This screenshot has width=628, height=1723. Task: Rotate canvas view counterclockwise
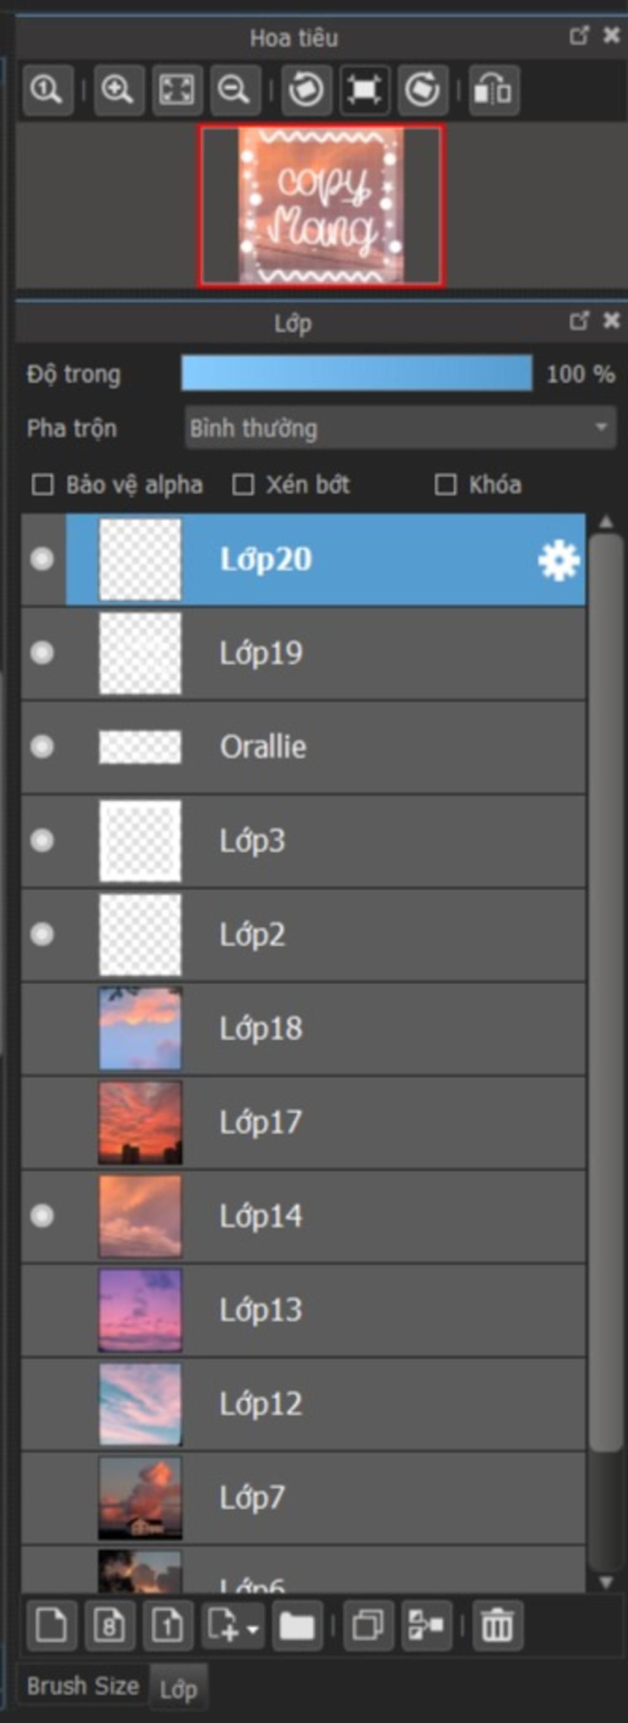tap(307, 90)
